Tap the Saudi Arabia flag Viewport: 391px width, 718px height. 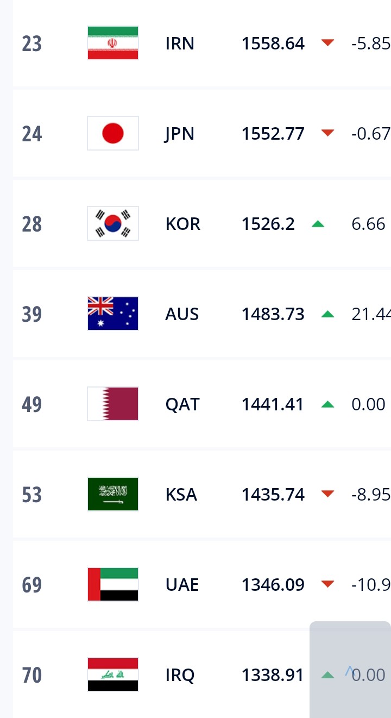[113, 494]
